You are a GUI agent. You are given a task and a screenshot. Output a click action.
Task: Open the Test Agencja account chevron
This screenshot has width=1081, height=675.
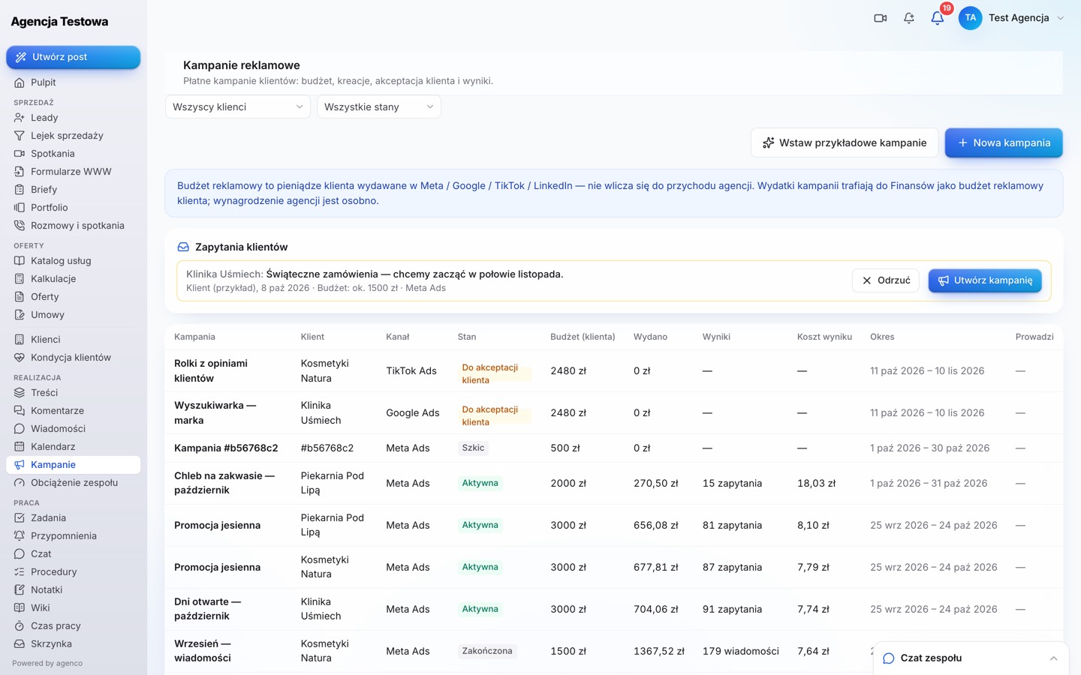pos(1060,18)
